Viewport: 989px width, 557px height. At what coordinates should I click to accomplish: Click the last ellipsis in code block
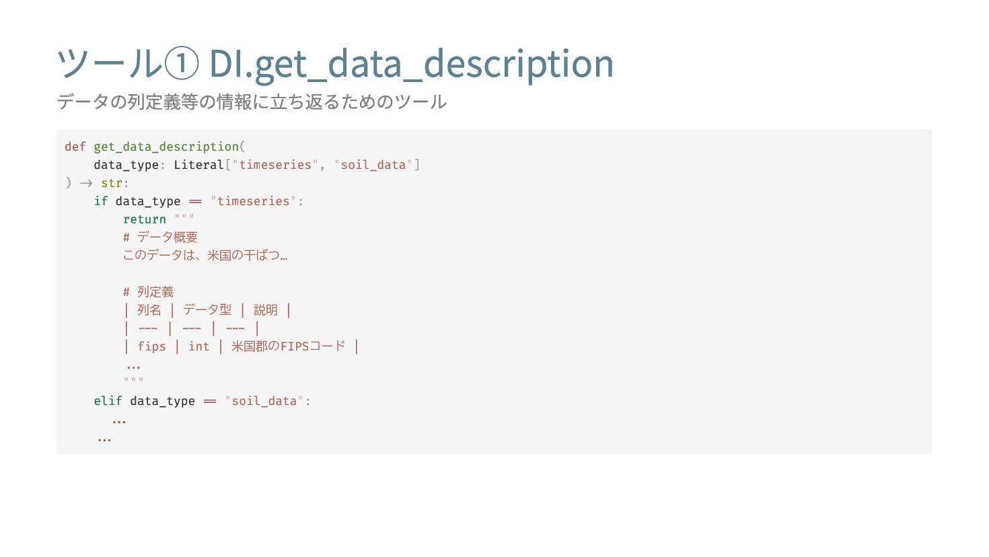104,440
